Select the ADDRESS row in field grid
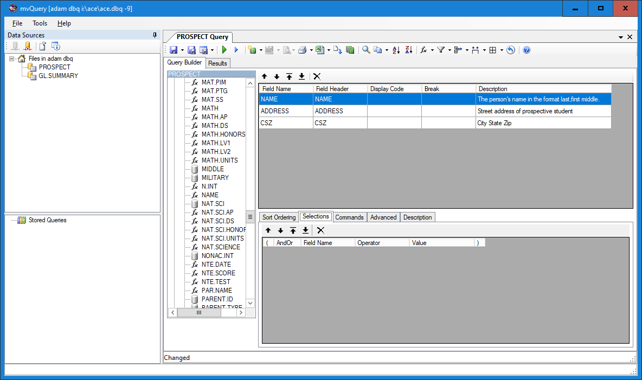The height and width of the screenshot is (380, 642). [x=275, y=111]
